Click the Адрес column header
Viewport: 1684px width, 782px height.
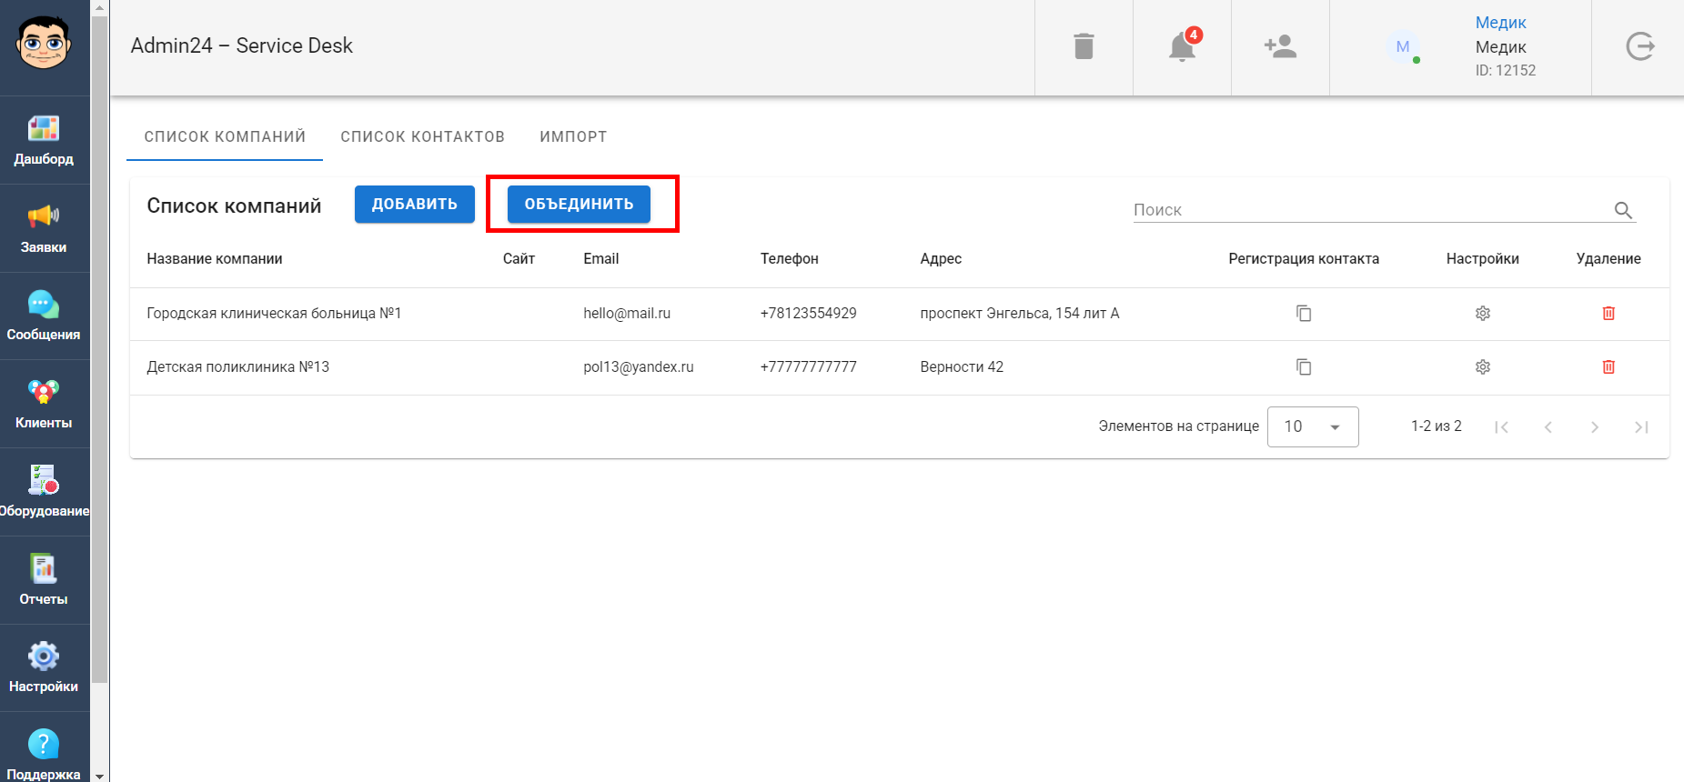(941, 259)
